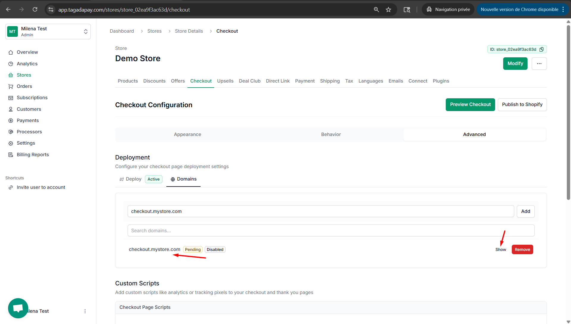Click the browser address bar URL
The width and height of the screenshot is (571, 324).
pos(124,10)
